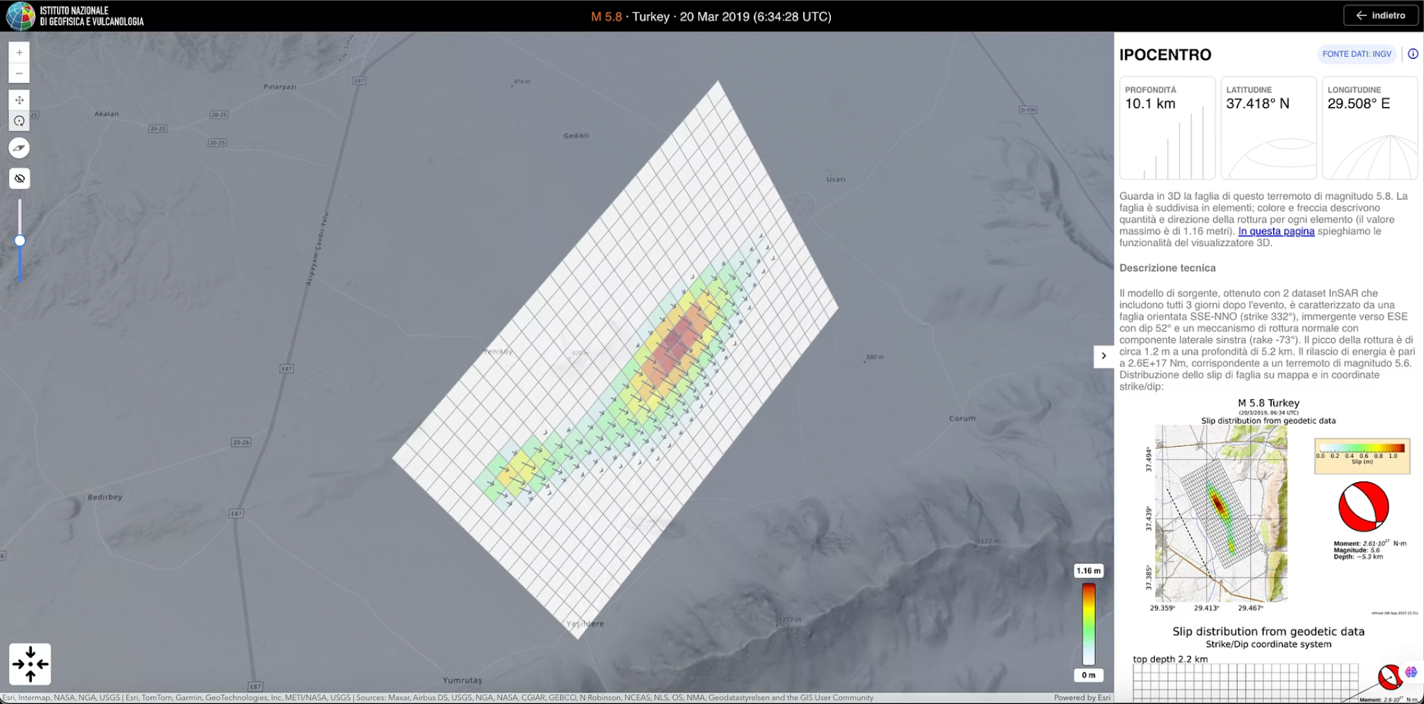Zoom out of the map
Screen dimensions: 1424x704
point(19,73)
